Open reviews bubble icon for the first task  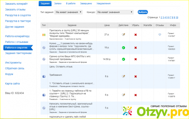click(160, 35)
